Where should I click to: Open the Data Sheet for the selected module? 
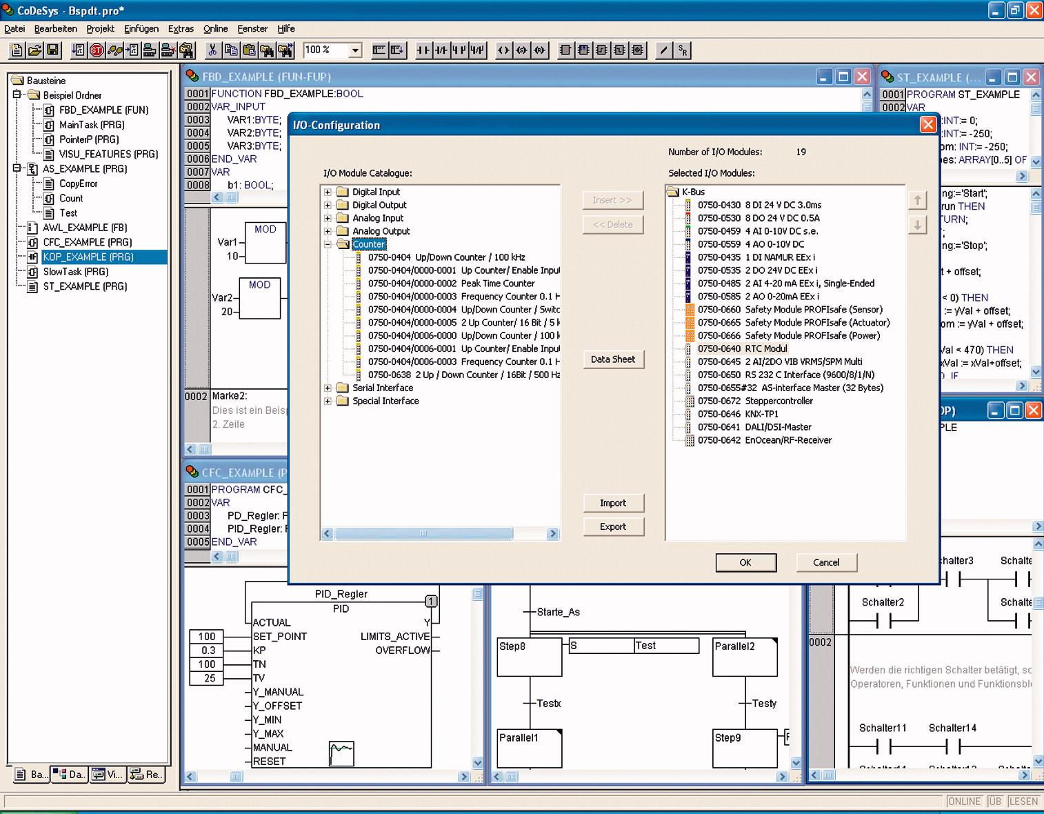tap(612, 359)
